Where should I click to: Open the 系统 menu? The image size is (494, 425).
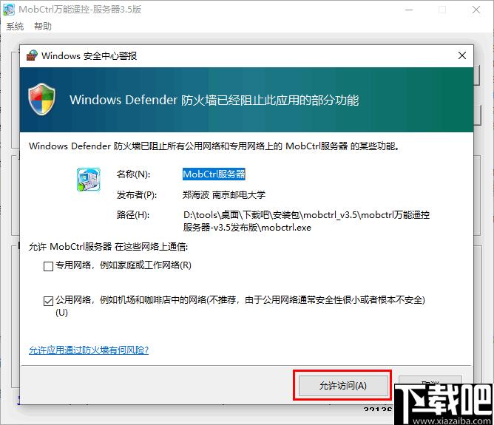point(15,26)
